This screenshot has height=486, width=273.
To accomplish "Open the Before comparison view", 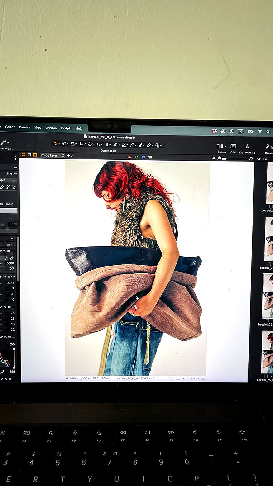I will pyautogui.click(x=220, y=146).
